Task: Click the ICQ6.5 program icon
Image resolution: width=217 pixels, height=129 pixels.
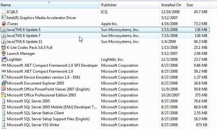Action: point(4,12)
